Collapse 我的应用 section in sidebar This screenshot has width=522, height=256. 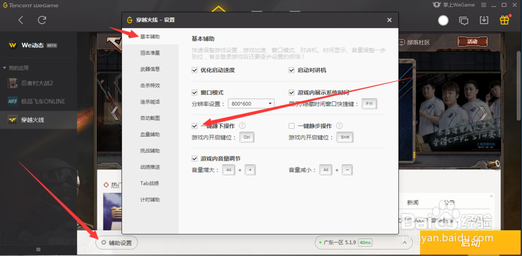5,68
